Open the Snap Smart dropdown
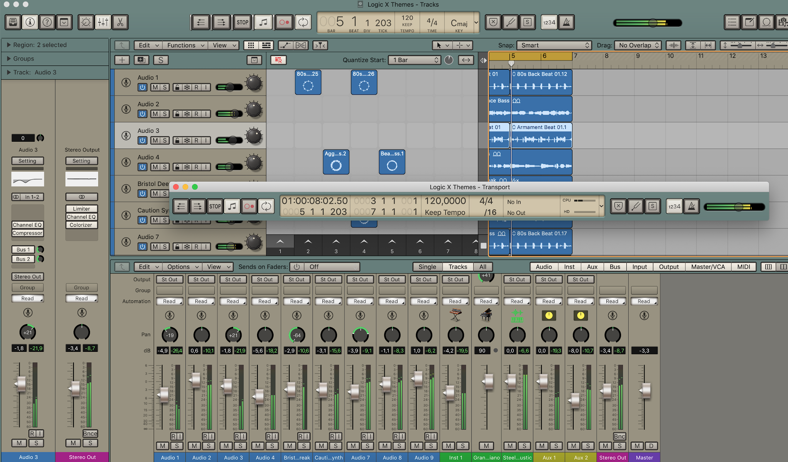Viewport: 788px width, 462px height. [x=553, y=45]
